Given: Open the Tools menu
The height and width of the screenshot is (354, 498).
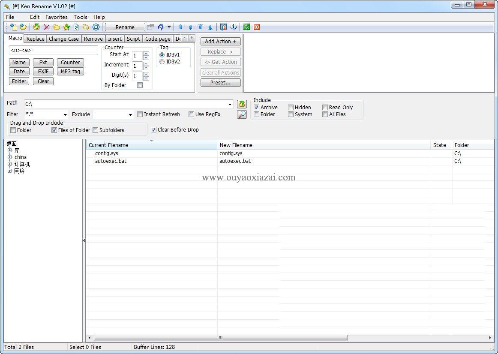Looking at the screenshot, I should click(x=80, y=17).
